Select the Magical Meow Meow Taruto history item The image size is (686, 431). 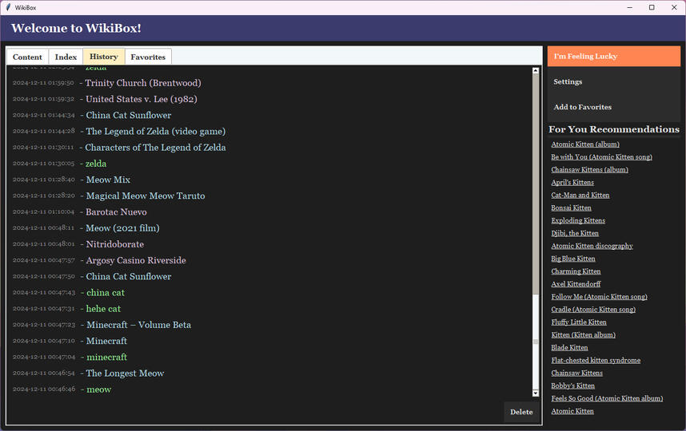click(145, 196)
